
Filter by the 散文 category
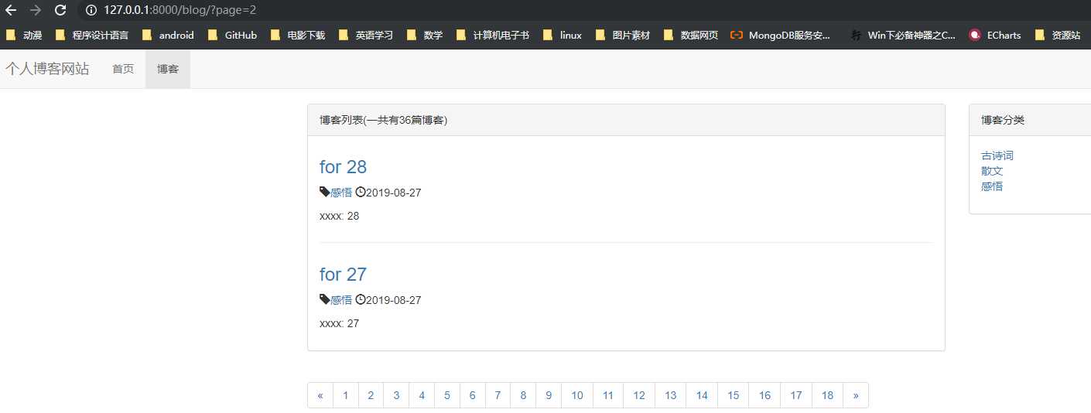(992, 171)
